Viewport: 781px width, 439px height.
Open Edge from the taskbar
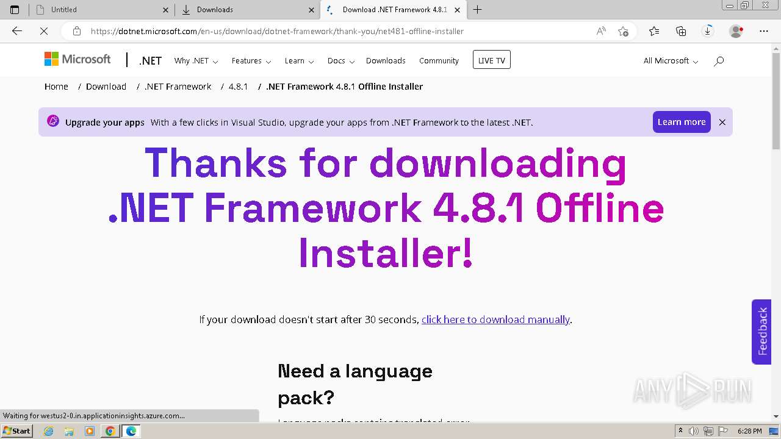[x=131, y=431]
